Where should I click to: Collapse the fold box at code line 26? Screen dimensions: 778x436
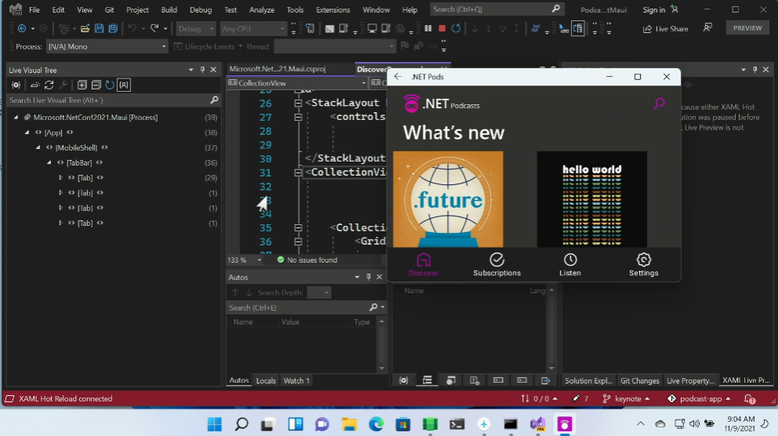click(298, 104)
